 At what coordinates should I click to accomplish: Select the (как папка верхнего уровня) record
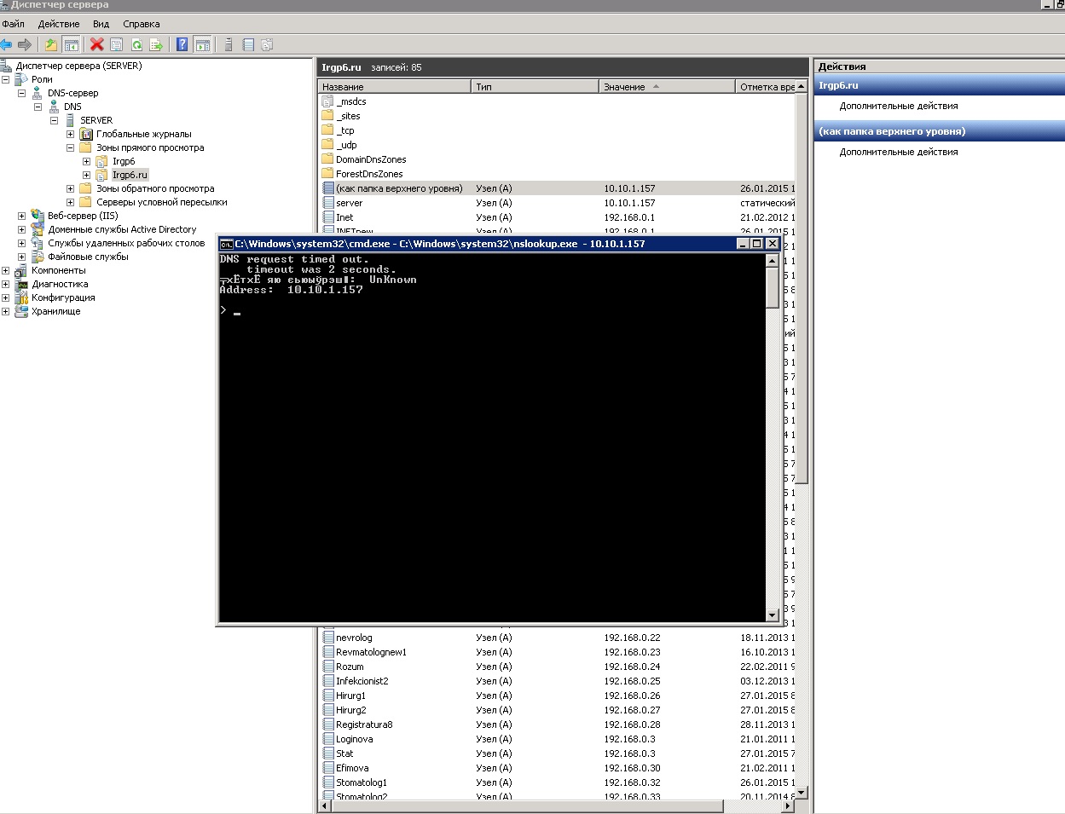(x=558, y=188)
